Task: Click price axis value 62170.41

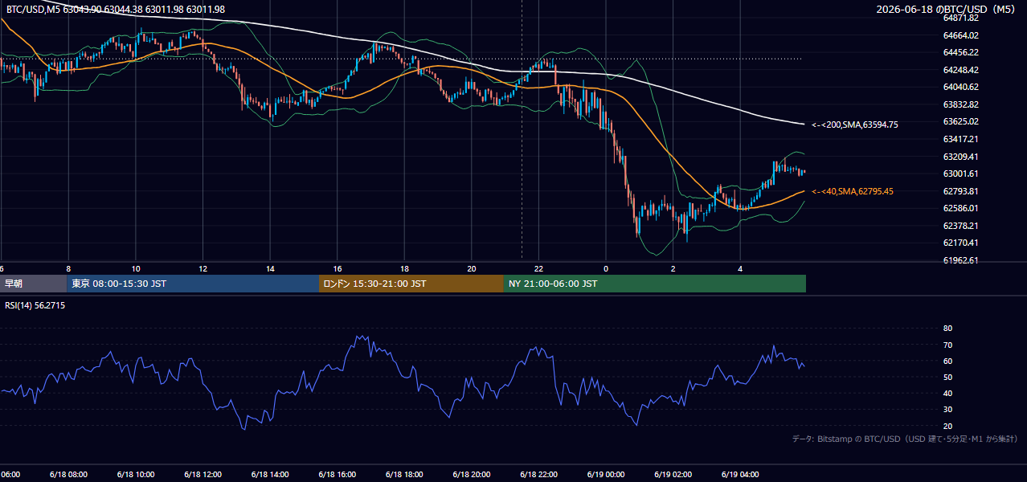Action: (x=960, y=243)
